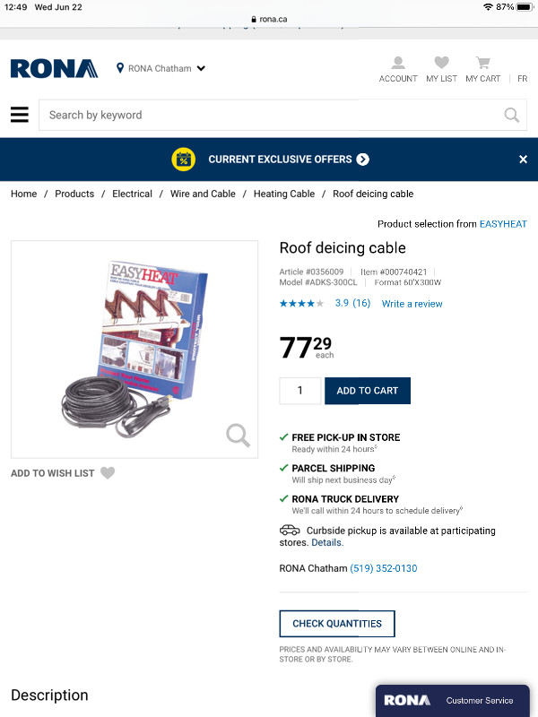
Task: Expand the Current Exclusive Offers arrow
Action: click(x=362, y=160)
